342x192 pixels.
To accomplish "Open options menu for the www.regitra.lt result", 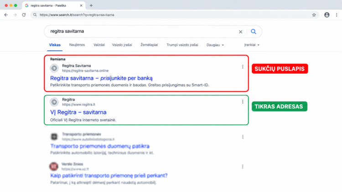I will click(x=243, y=101).
